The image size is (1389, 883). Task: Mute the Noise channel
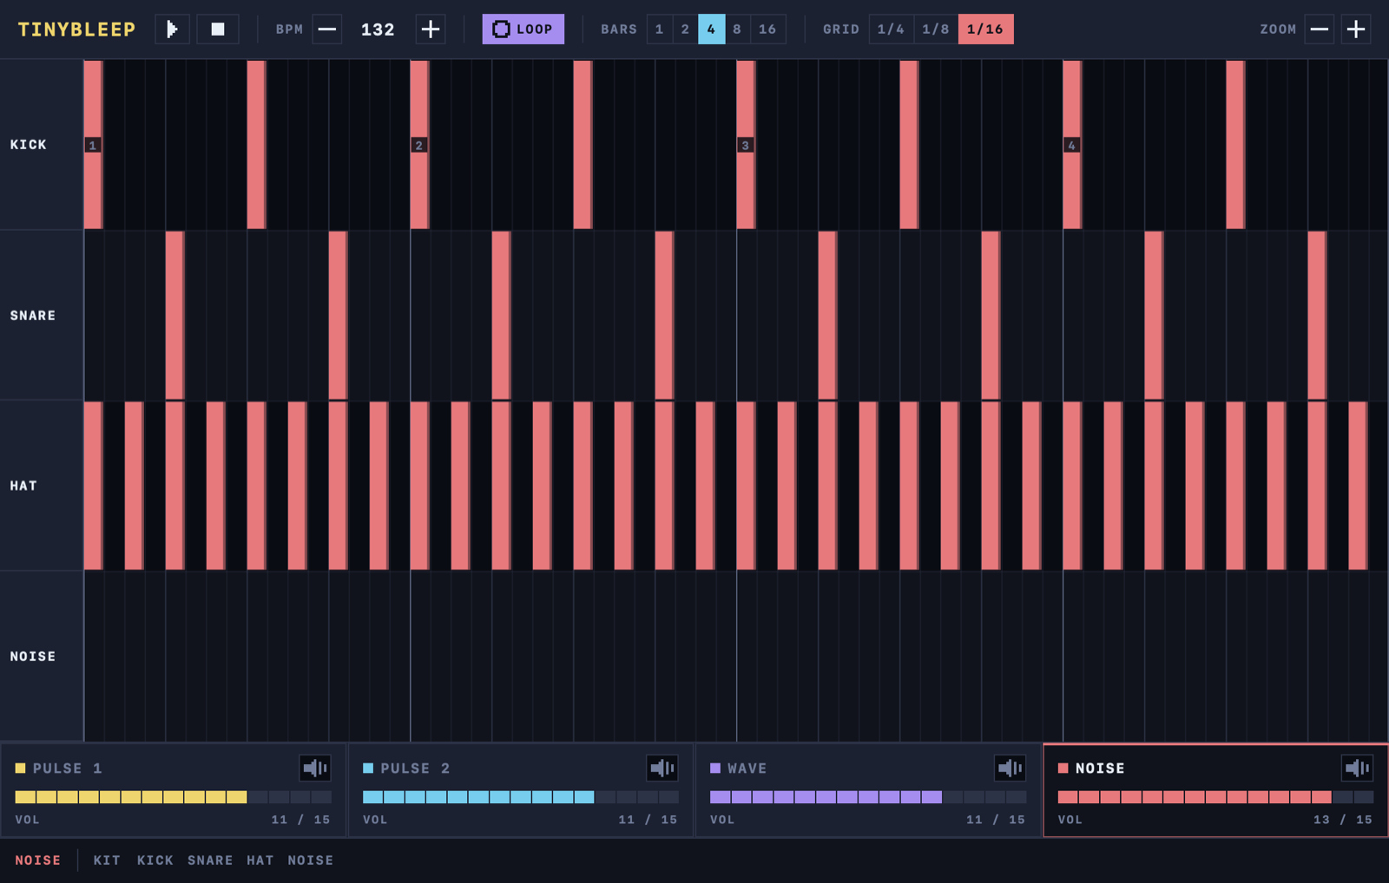point(1357,768)
